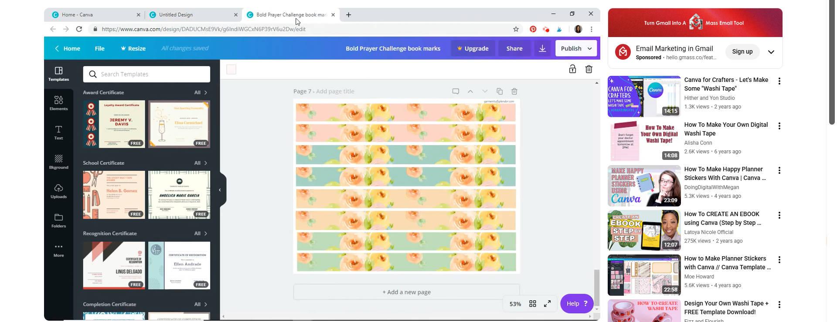
Task: Click the Search Templates field
Action: coord(146,74)
